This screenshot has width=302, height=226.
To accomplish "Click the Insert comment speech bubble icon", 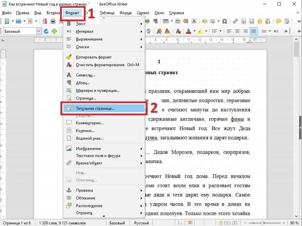I will point(278,21).
